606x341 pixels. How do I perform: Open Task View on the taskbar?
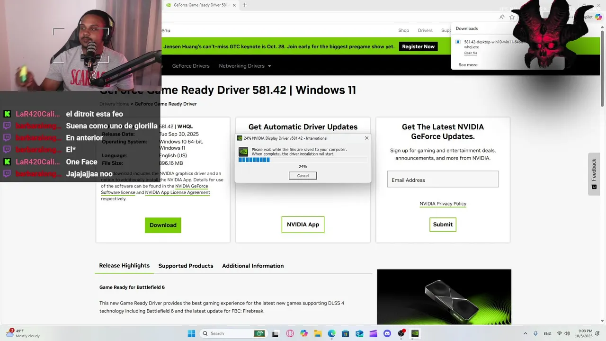275,333
